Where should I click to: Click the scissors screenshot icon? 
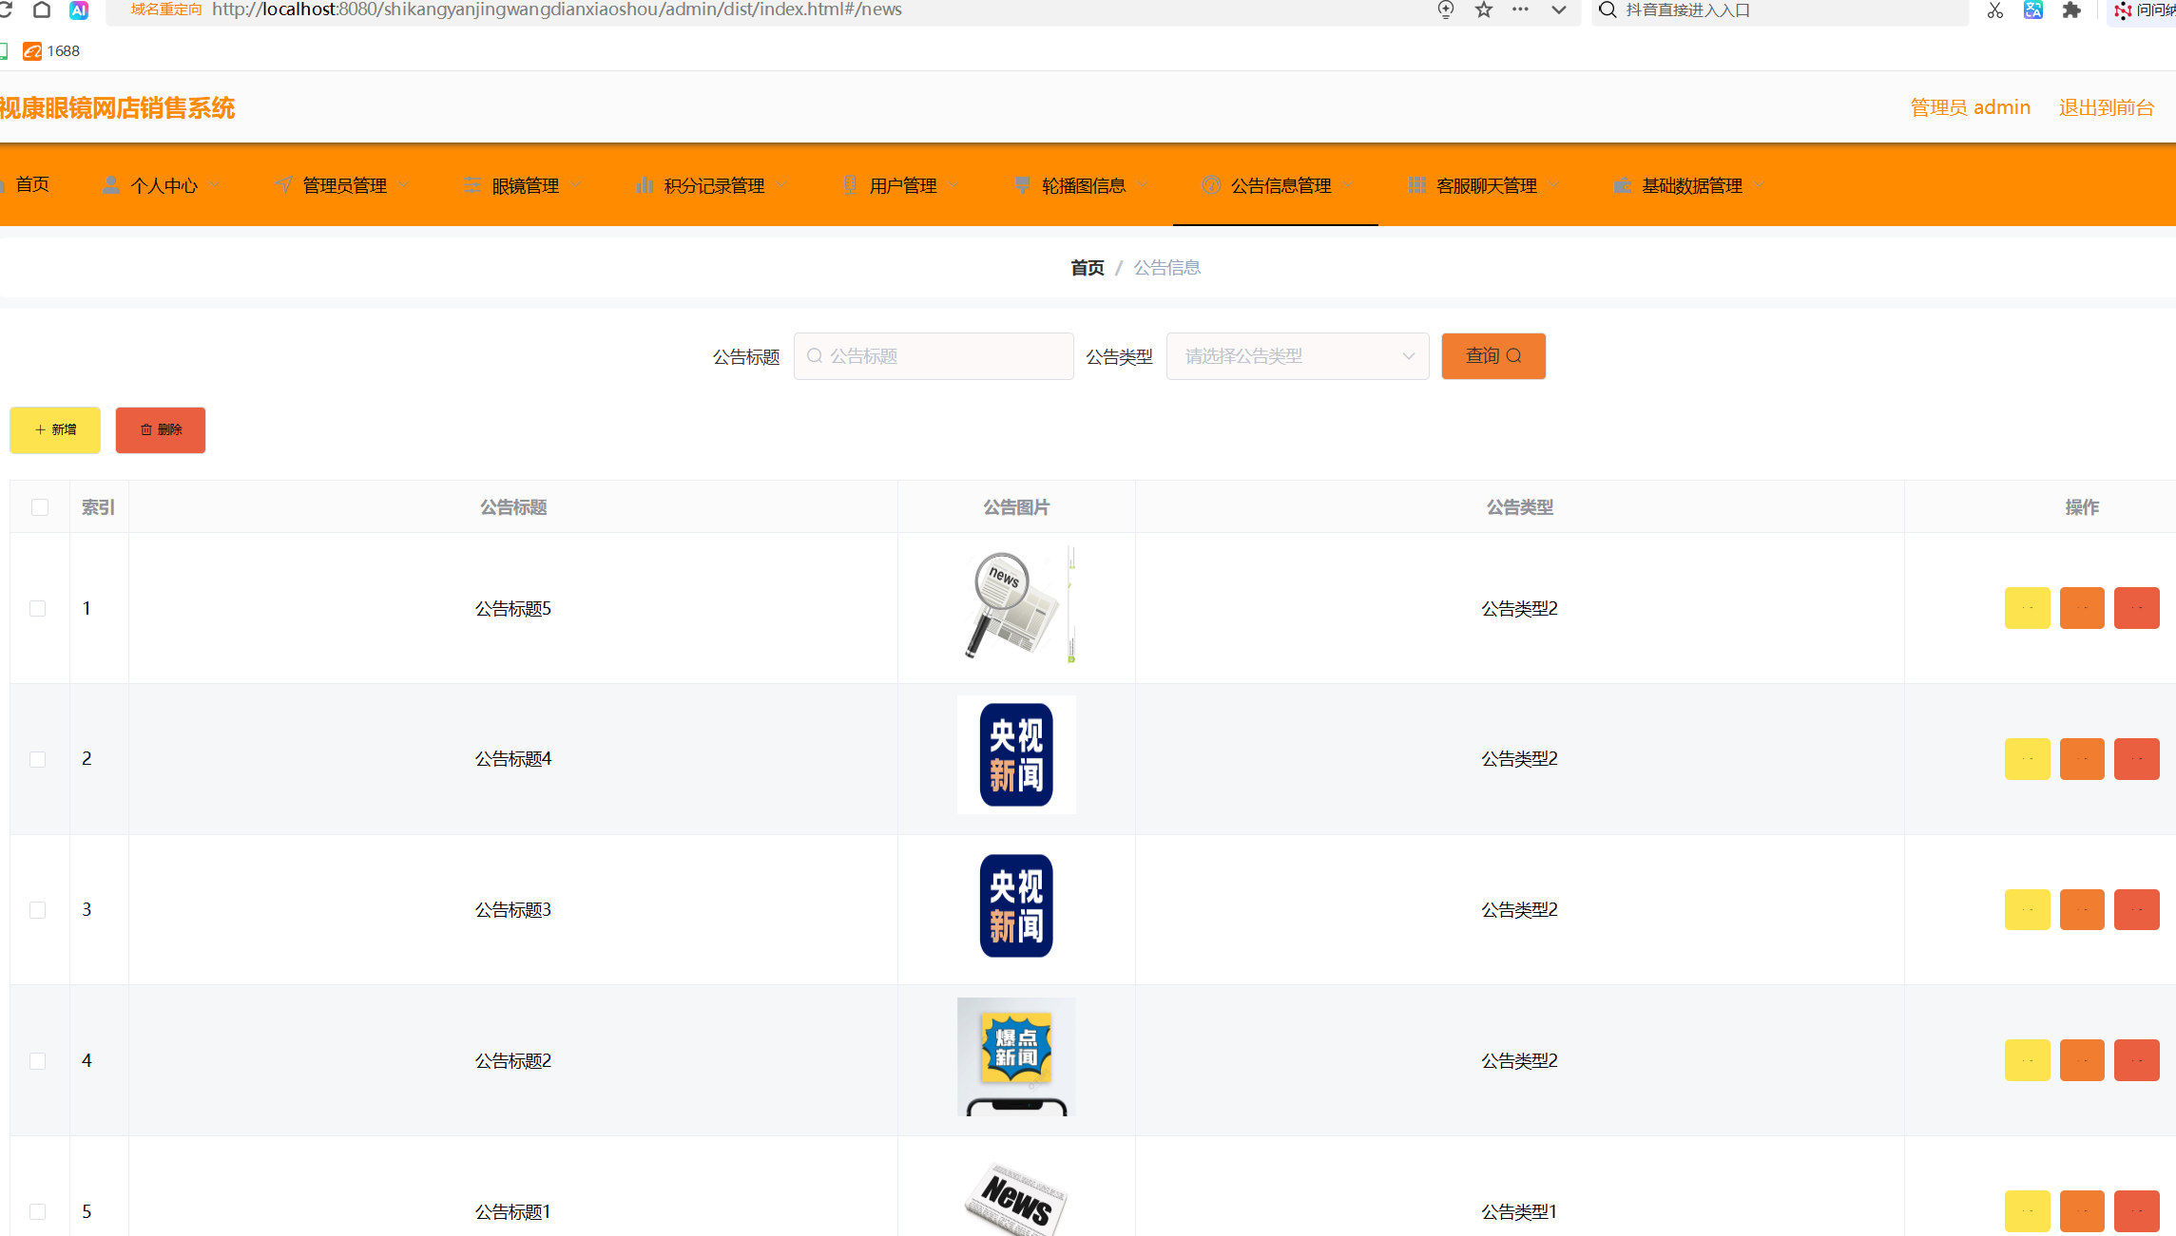(x=1994, y=10)
